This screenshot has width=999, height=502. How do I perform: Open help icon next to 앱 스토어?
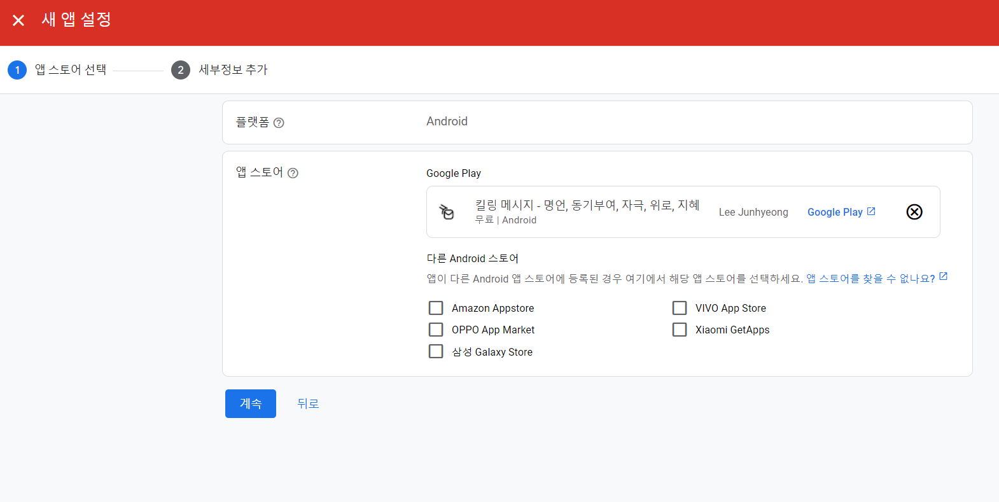click(293, 173)
